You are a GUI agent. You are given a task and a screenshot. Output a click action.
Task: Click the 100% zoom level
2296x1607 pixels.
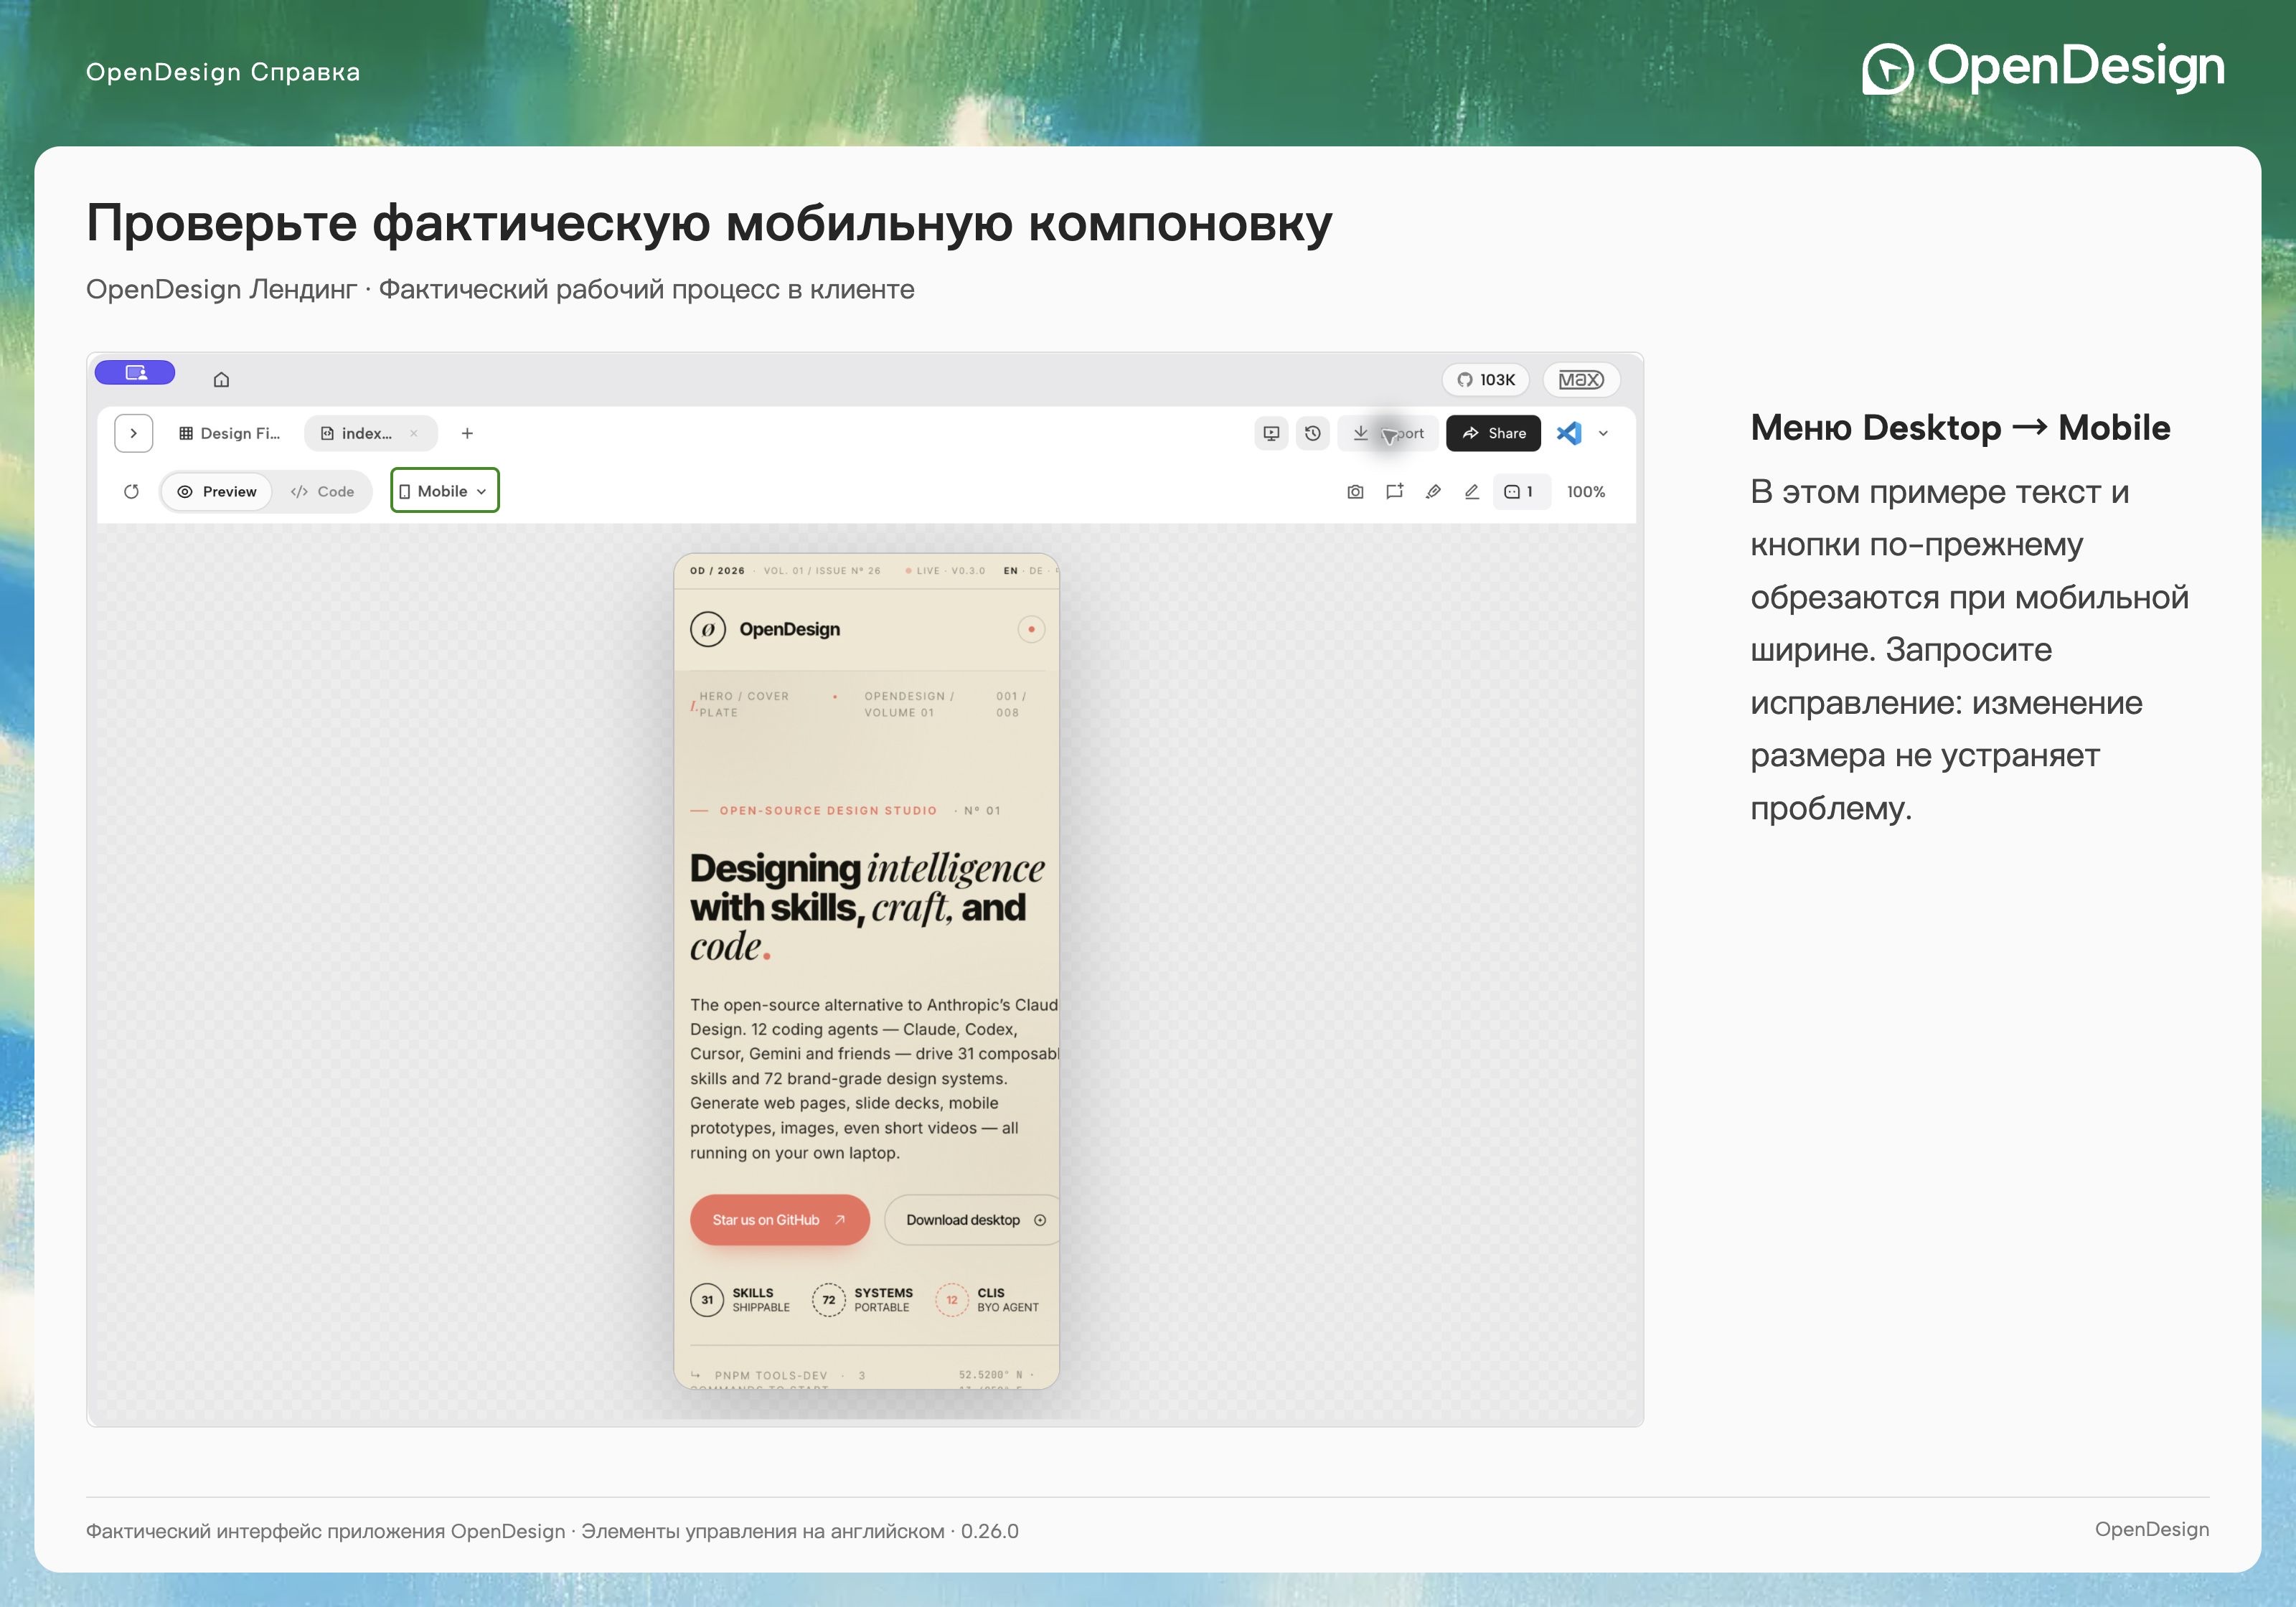tap(1586, 491)
